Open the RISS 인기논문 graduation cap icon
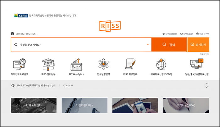Image resolution: width=220 pixels, height=127 pixels. click(48, 64)
